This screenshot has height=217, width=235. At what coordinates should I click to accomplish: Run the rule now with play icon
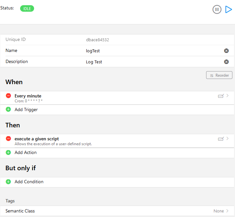229,9
